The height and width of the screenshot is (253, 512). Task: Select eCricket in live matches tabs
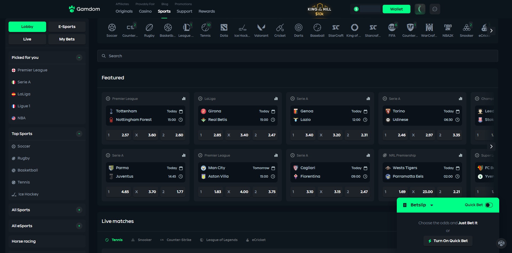[x=256, y=240]
